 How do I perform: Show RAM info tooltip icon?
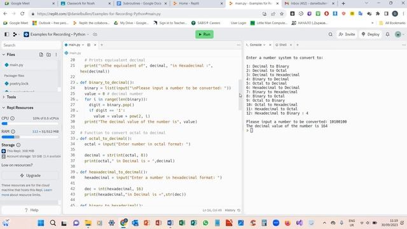(x=13, y=132)
